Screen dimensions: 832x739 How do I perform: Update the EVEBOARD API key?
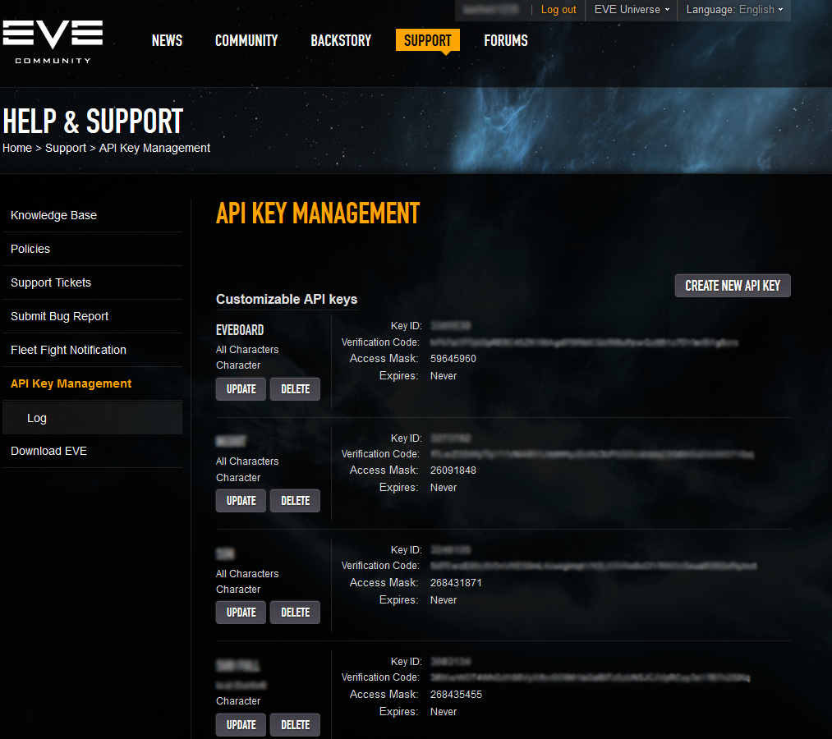[x=241, y=389]
